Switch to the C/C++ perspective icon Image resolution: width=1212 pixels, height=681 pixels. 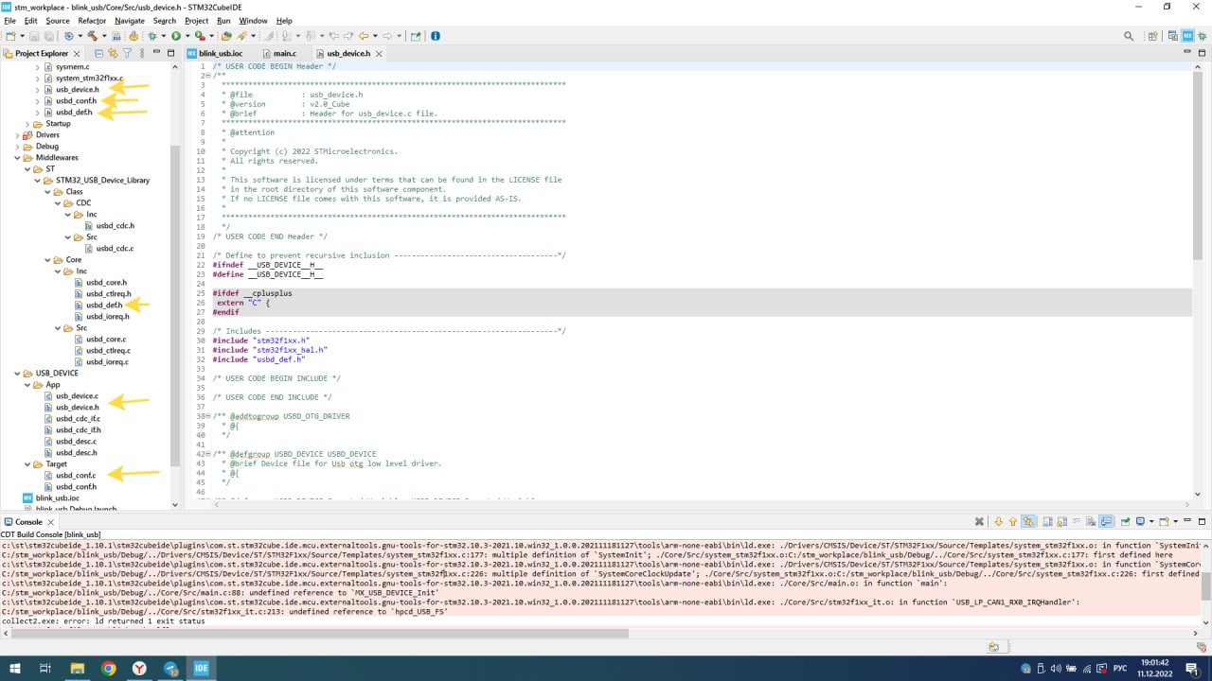(x=1173, y=36)
